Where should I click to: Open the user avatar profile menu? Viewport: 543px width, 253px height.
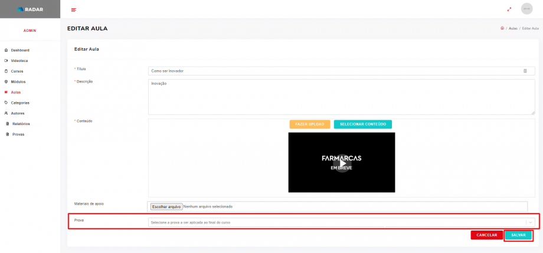(x=526, y=9)
